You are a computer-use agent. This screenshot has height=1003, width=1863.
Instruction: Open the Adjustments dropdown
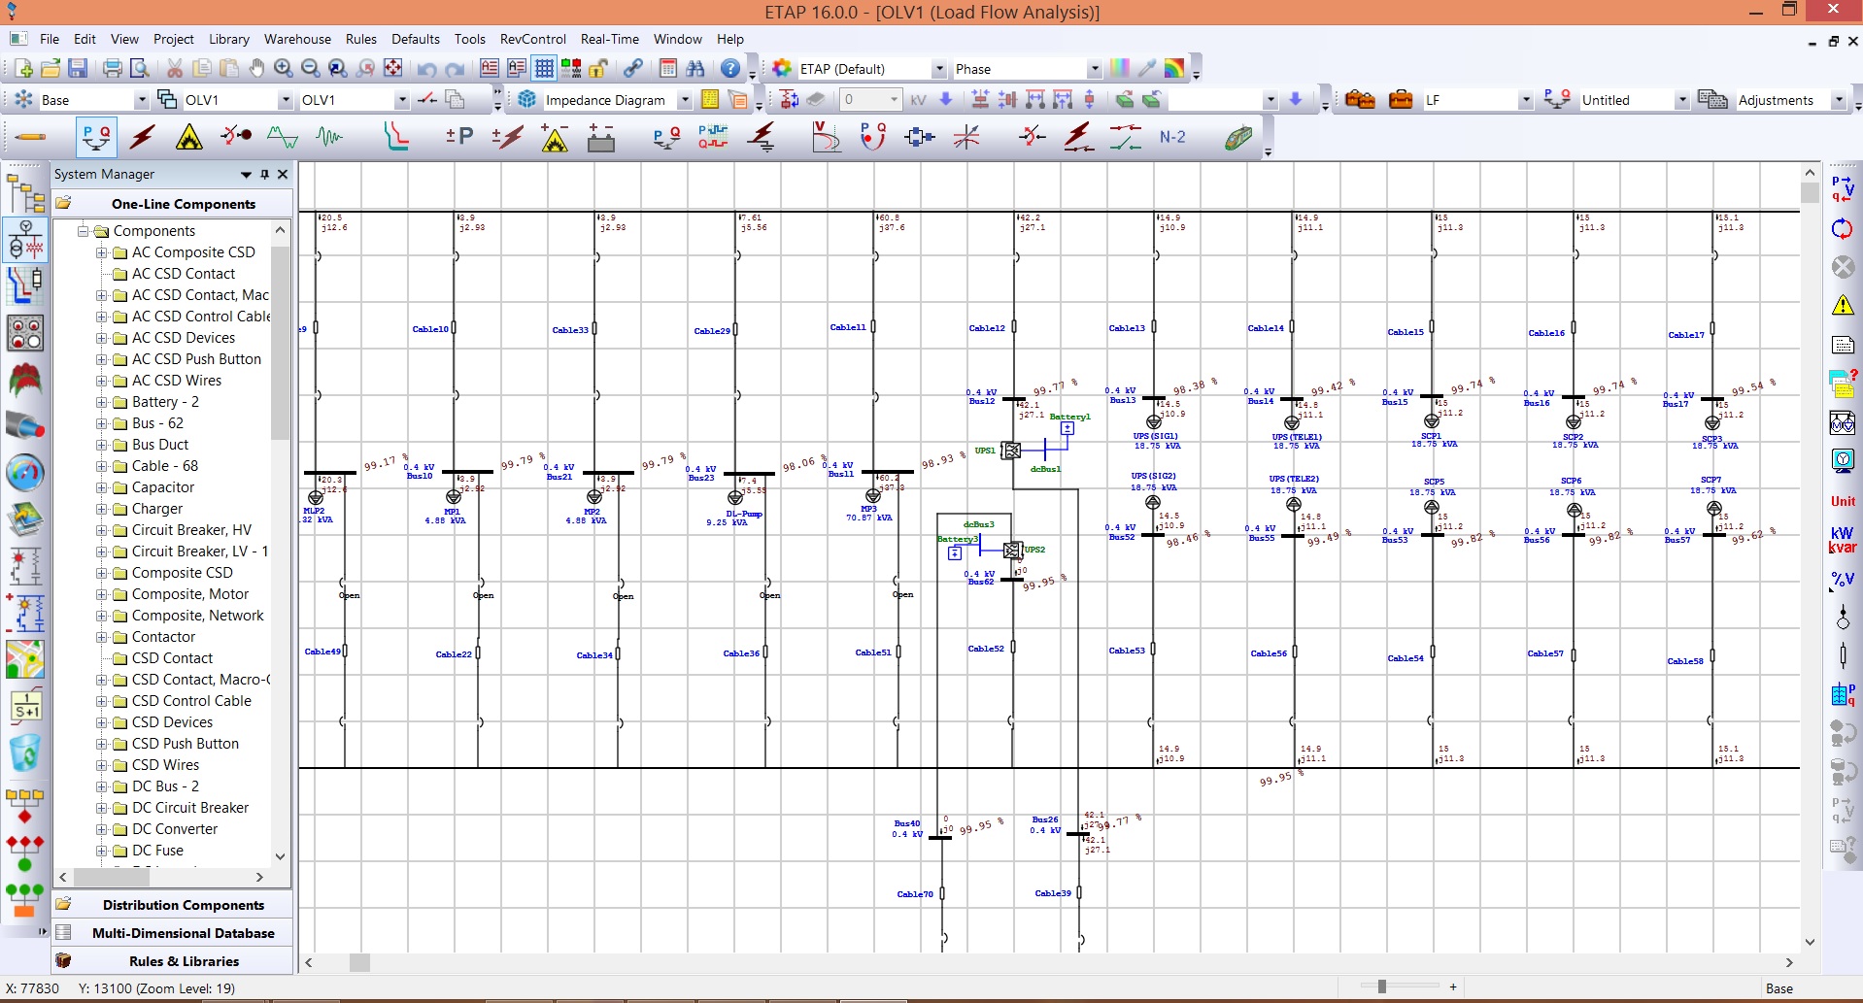[1838, 100]
